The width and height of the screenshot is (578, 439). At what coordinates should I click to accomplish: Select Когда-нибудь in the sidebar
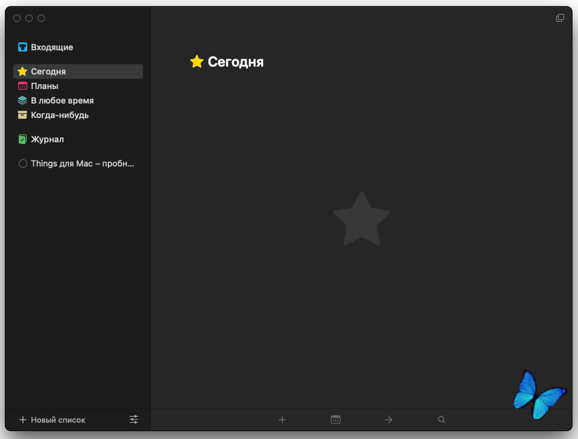(60, 115)
